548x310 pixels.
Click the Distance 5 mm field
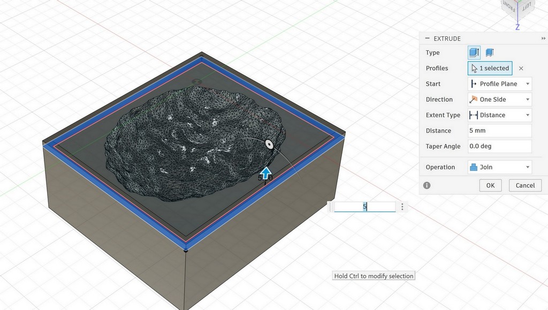[x=500, y=130]
